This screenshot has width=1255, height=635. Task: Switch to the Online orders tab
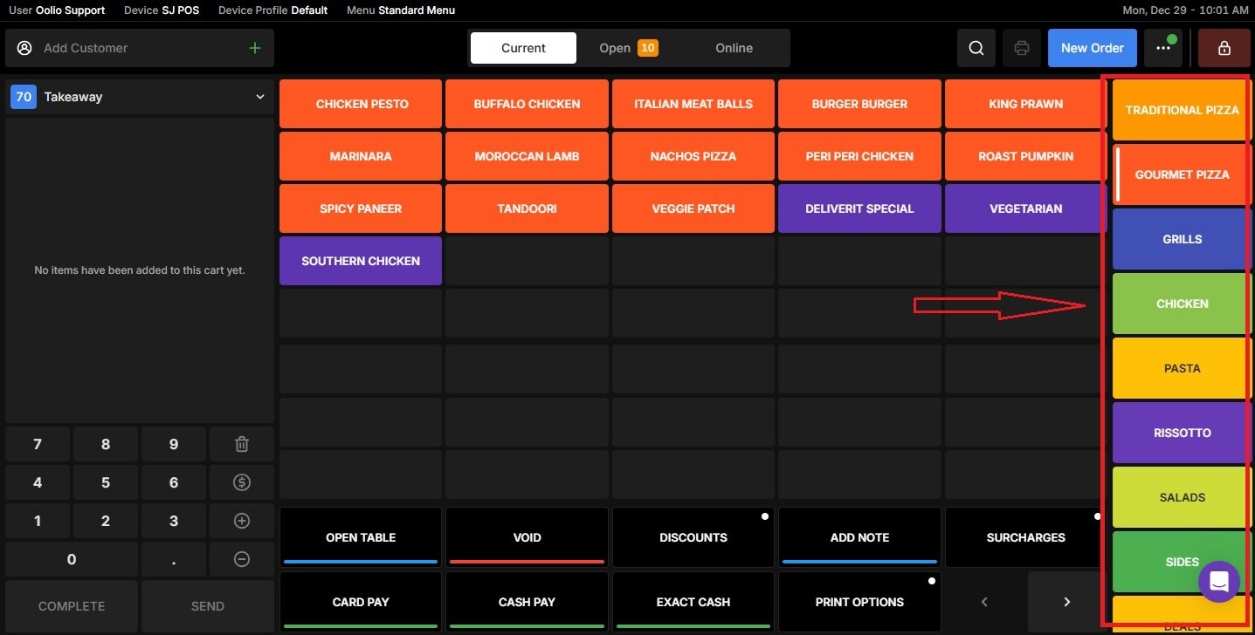pyautogui.click(x=733, y=48)
